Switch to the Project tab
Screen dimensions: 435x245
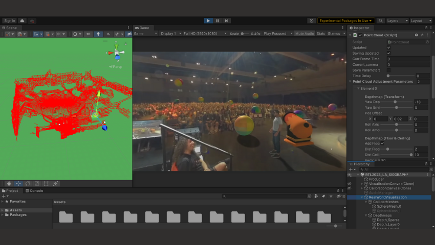point(10,191)
